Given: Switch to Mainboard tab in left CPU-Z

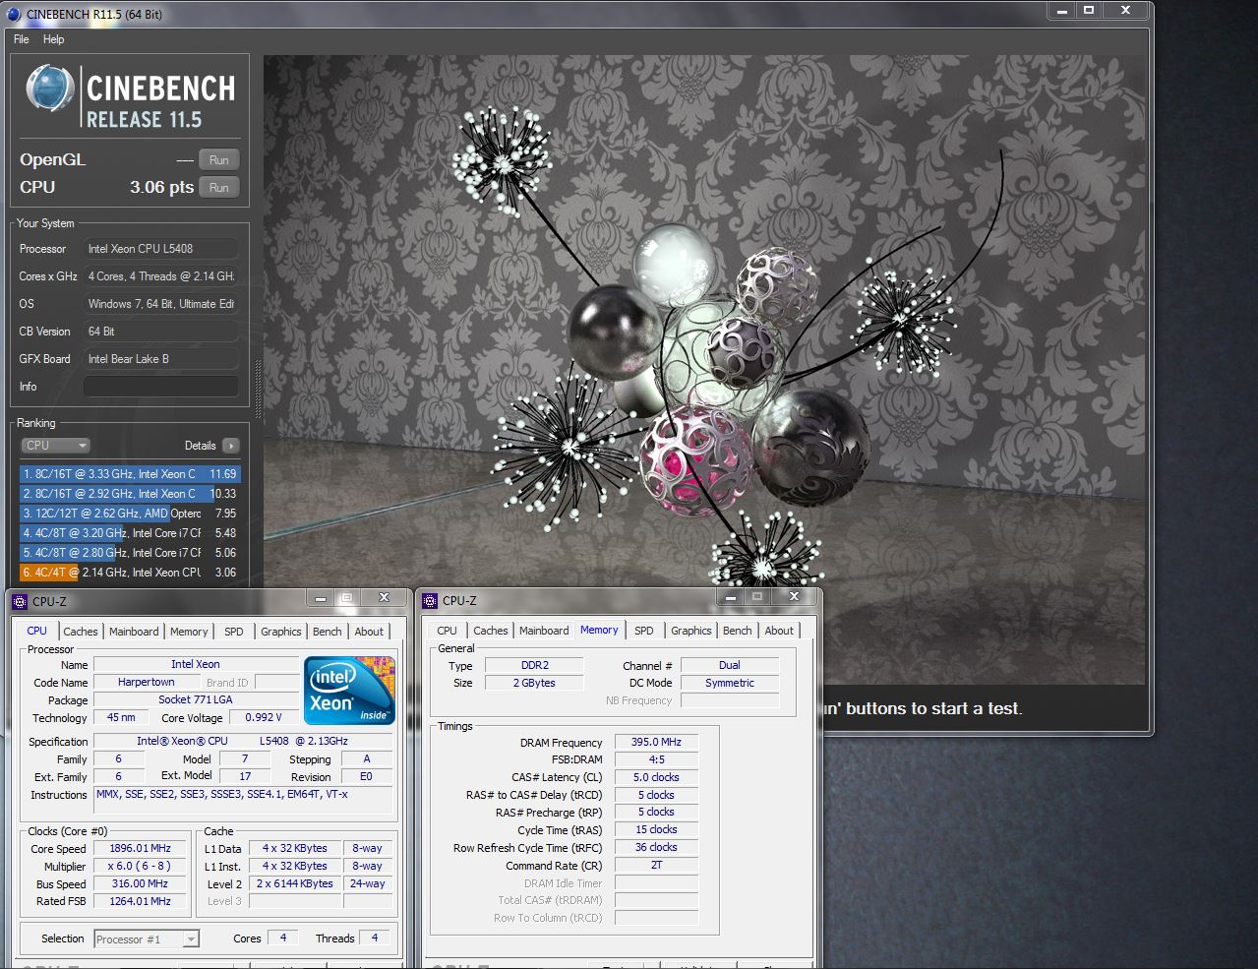Looking at the screenshot, I should 134,632.
